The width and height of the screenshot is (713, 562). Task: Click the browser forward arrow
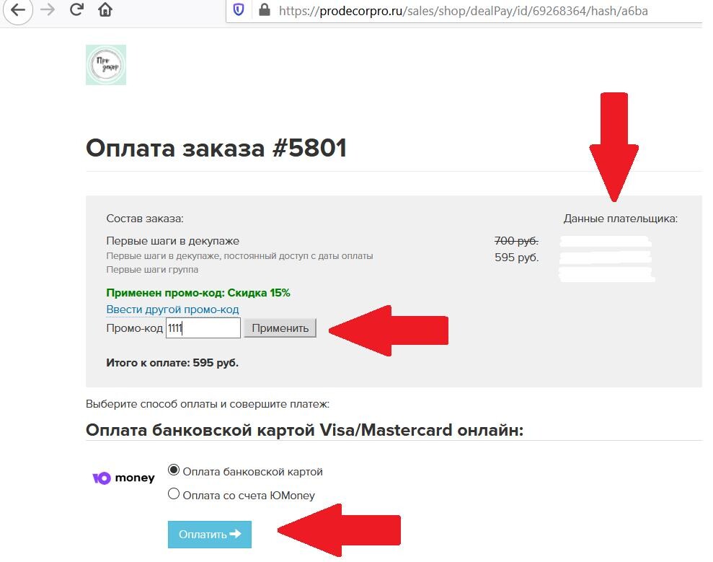48,9
